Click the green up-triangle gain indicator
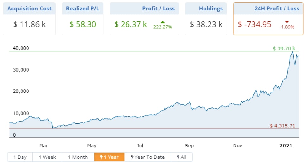This screenshot has height=166, width=307. (x=163, y=22)
